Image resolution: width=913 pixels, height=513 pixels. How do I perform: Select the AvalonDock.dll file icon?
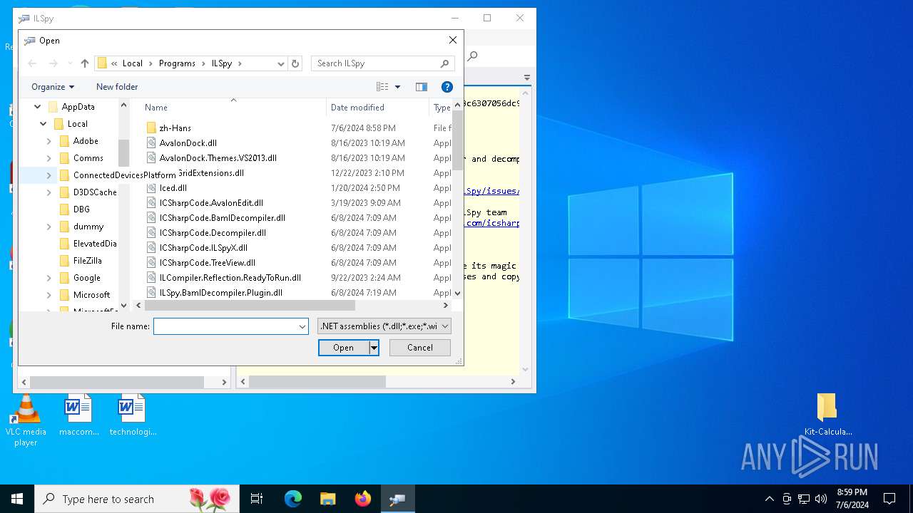(x=151, y=143)
